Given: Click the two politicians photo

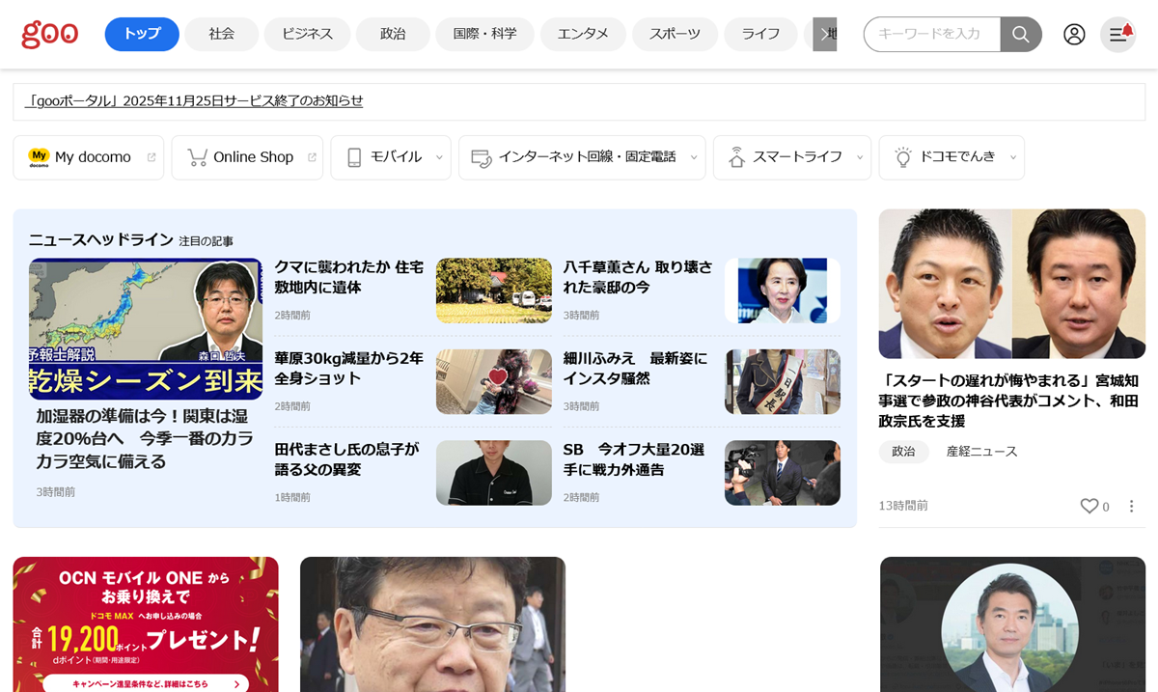Looking at the screenshot, I should [x=1012, y=284].
